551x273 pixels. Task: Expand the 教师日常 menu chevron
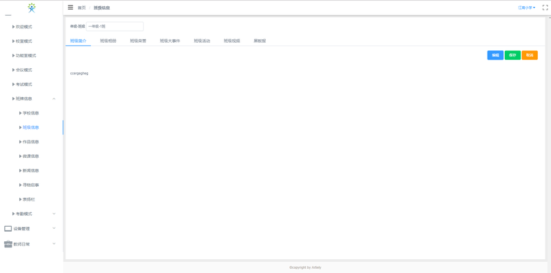(x=54, y=243)
